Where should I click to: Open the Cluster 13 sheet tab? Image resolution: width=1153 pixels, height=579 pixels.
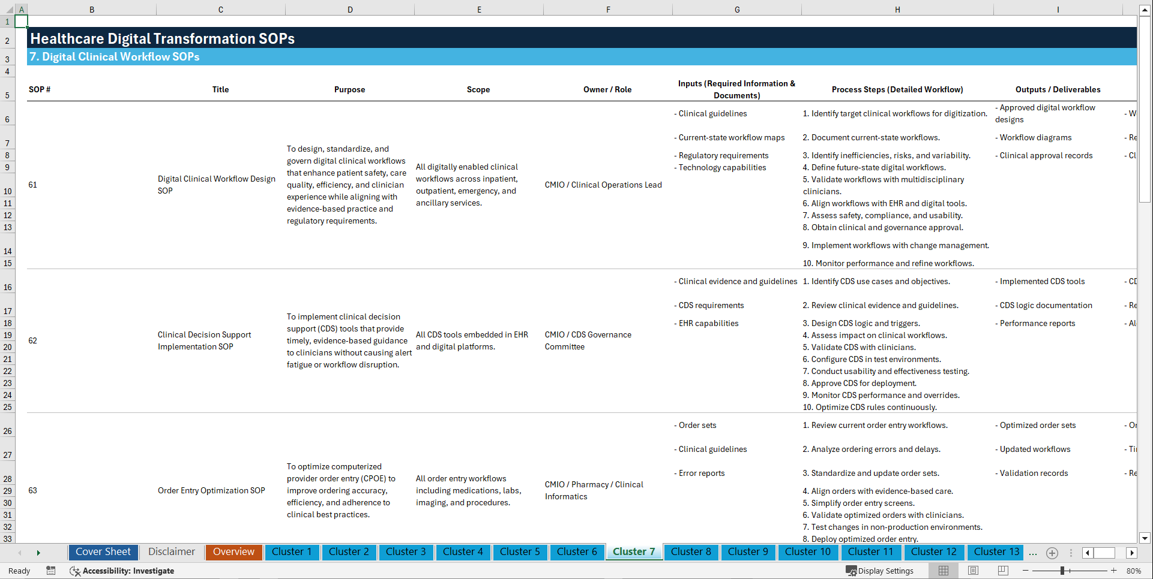tap(995, 551)
